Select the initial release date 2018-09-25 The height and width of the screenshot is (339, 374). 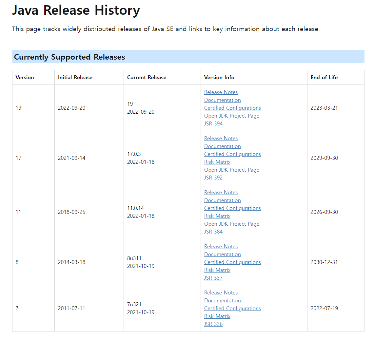(71, 212)
